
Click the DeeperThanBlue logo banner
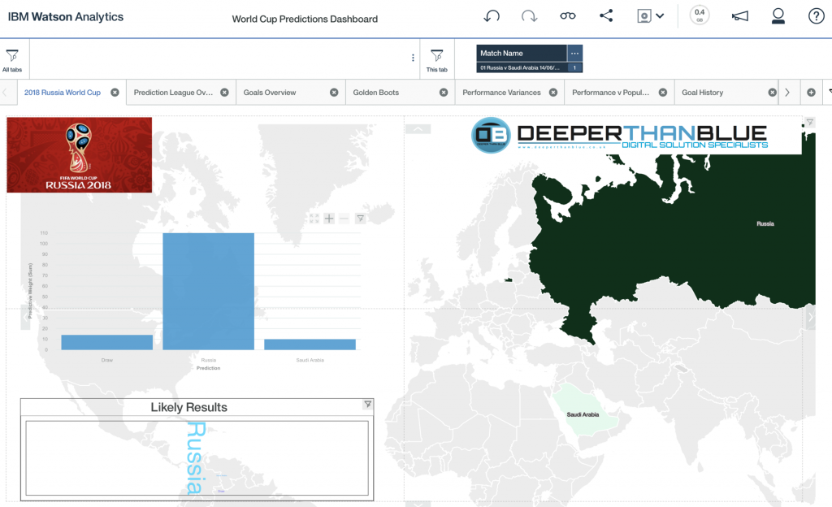point(620,135)
